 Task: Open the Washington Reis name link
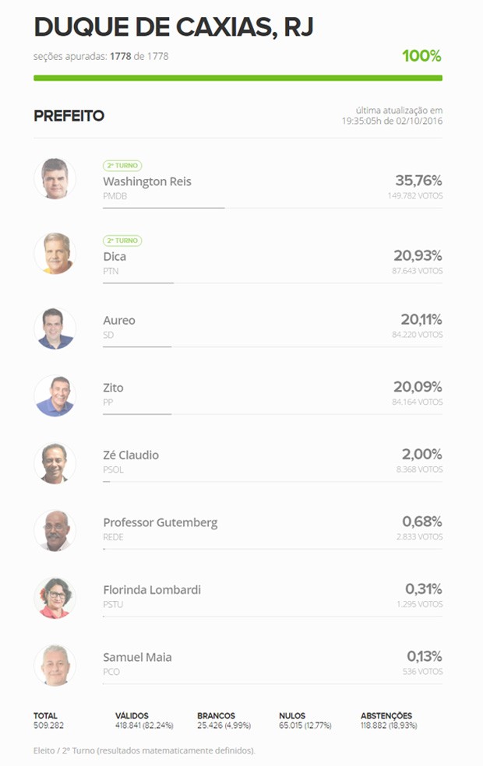[147, 181]
